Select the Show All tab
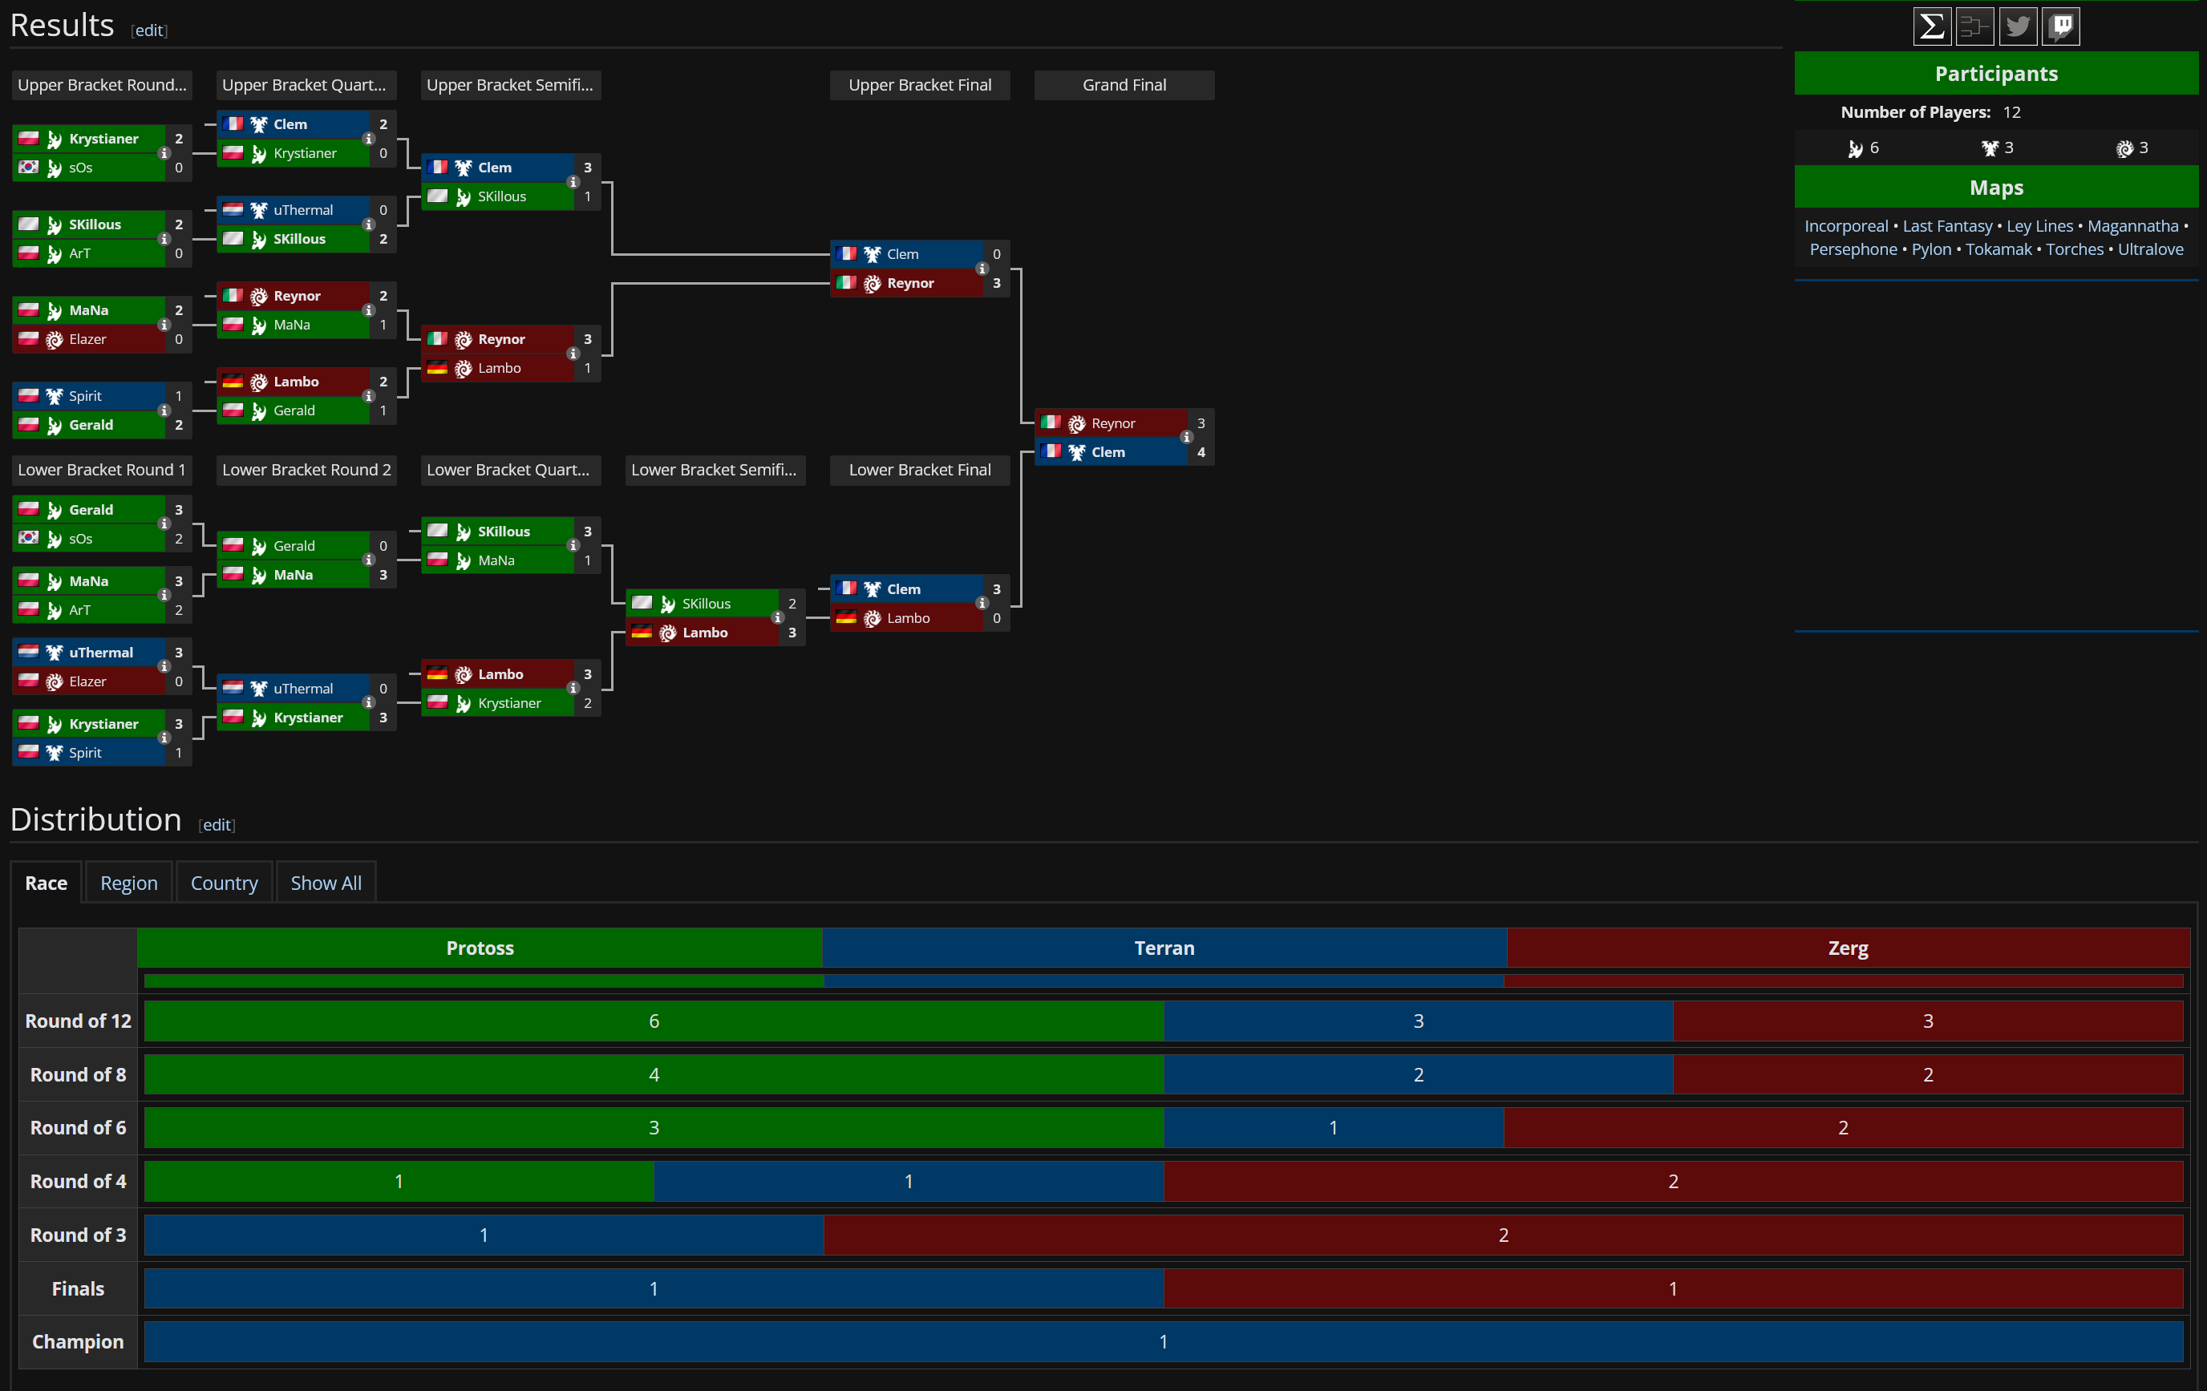This screenshot has height=1391, width=2207. pyautogui.click(x=326, y=884)
